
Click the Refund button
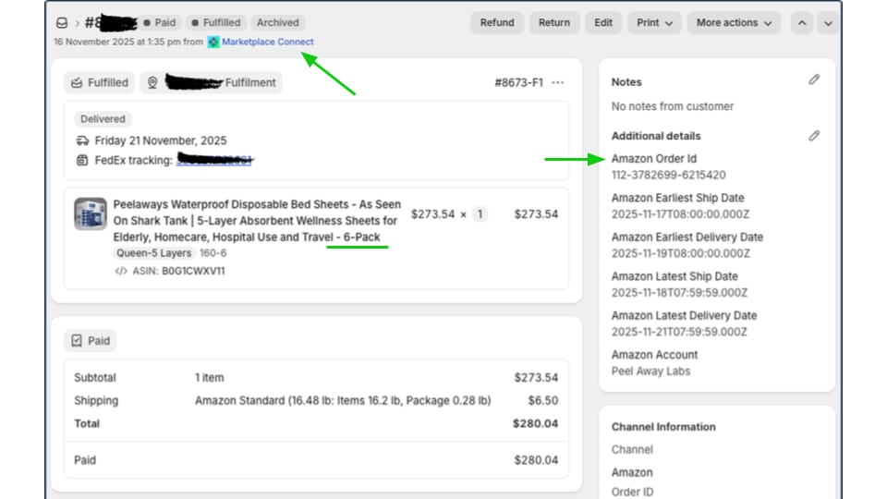[497, 22]
